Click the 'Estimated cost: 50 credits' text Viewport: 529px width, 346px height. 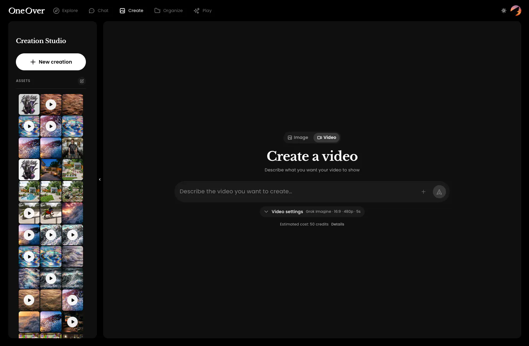304,224
